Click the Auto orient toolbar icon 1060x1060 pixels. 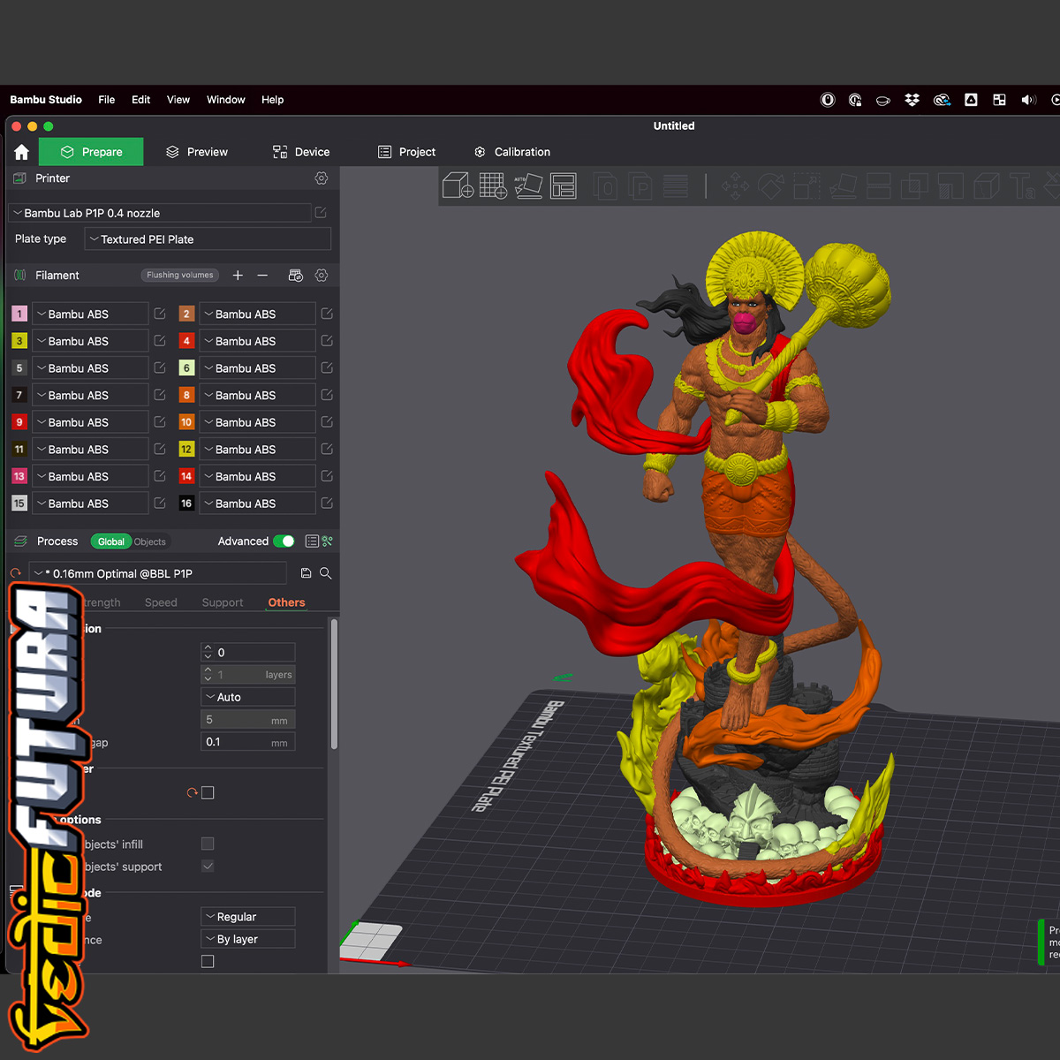[528, 186]
